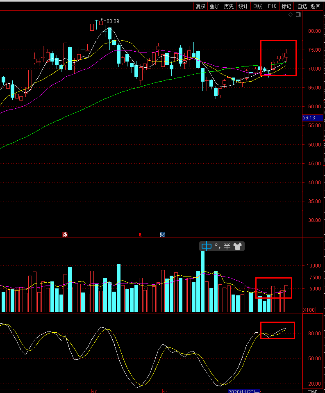Click the red 涨 marker
This screenshot has width=325, height=393.
tap(65, 235)
